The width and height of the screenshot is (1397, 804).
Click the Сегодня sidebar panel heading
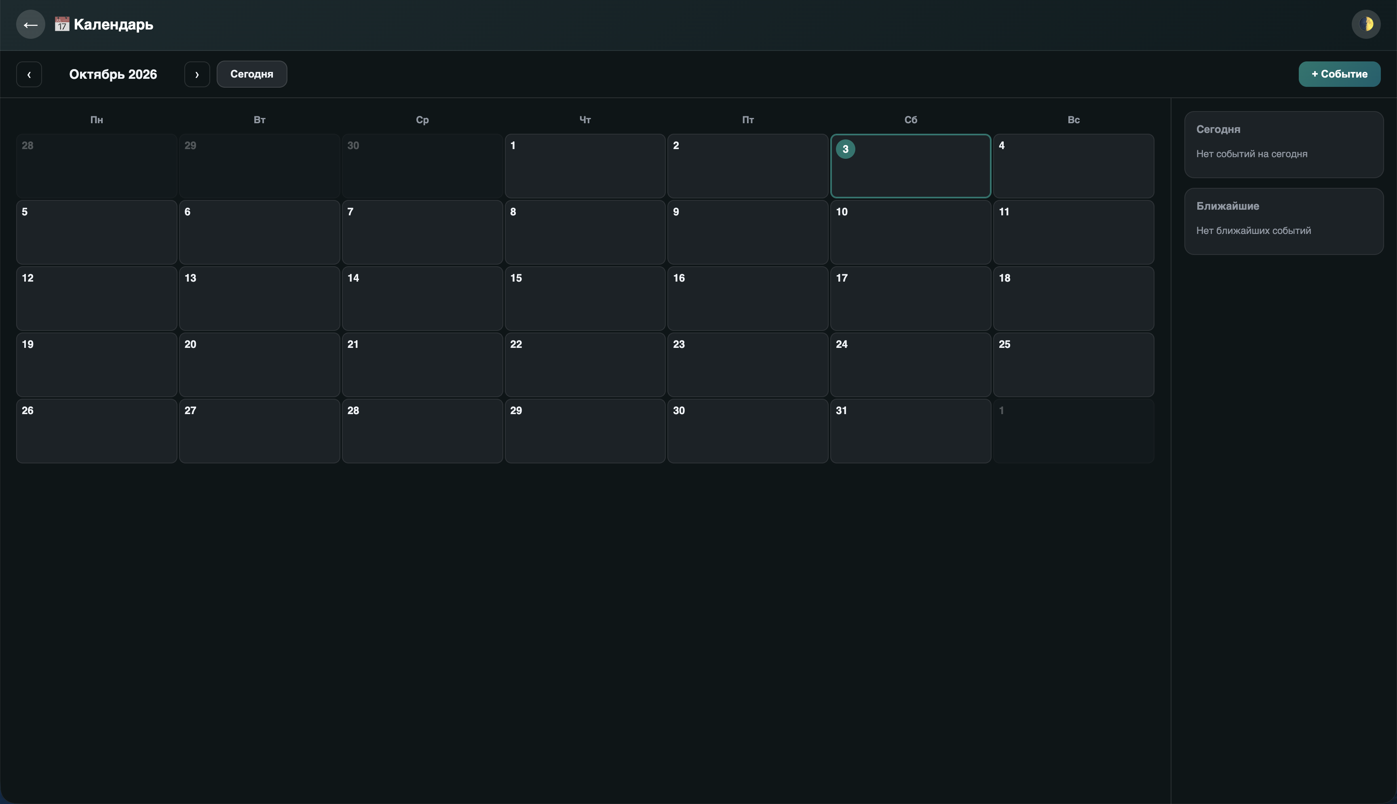coord(1218,129)
